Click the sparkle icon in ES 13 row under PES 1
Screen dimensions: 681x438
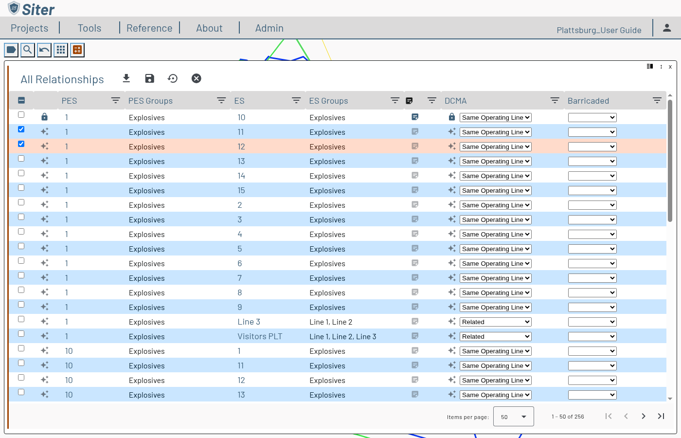pyautogui.click(x=44, y=161)
